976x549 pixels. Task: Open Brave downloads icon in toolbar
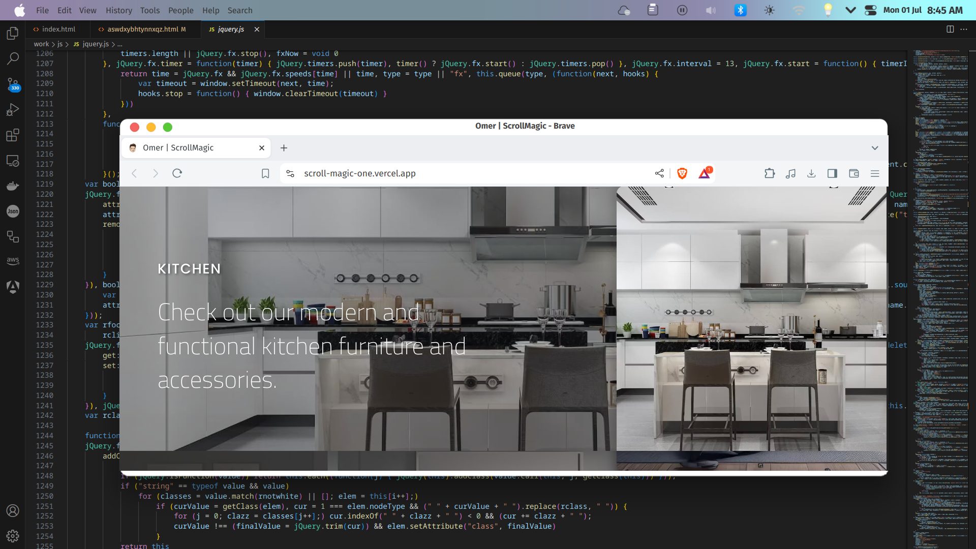point(811,173)
